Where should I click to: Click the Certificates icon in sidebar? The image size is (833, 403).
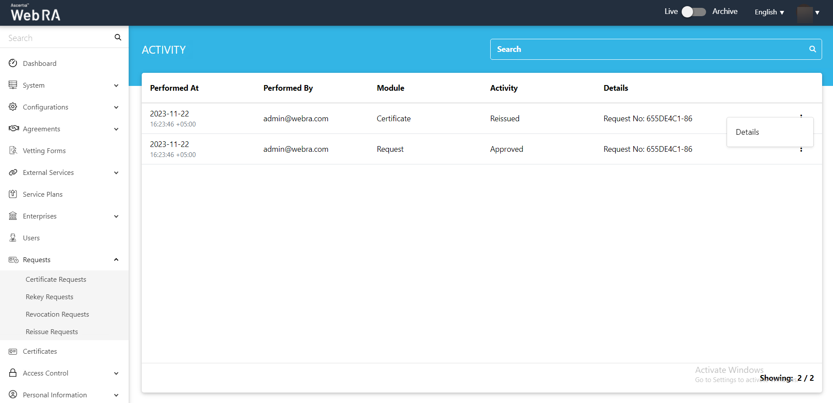click(x=13, y=351)
